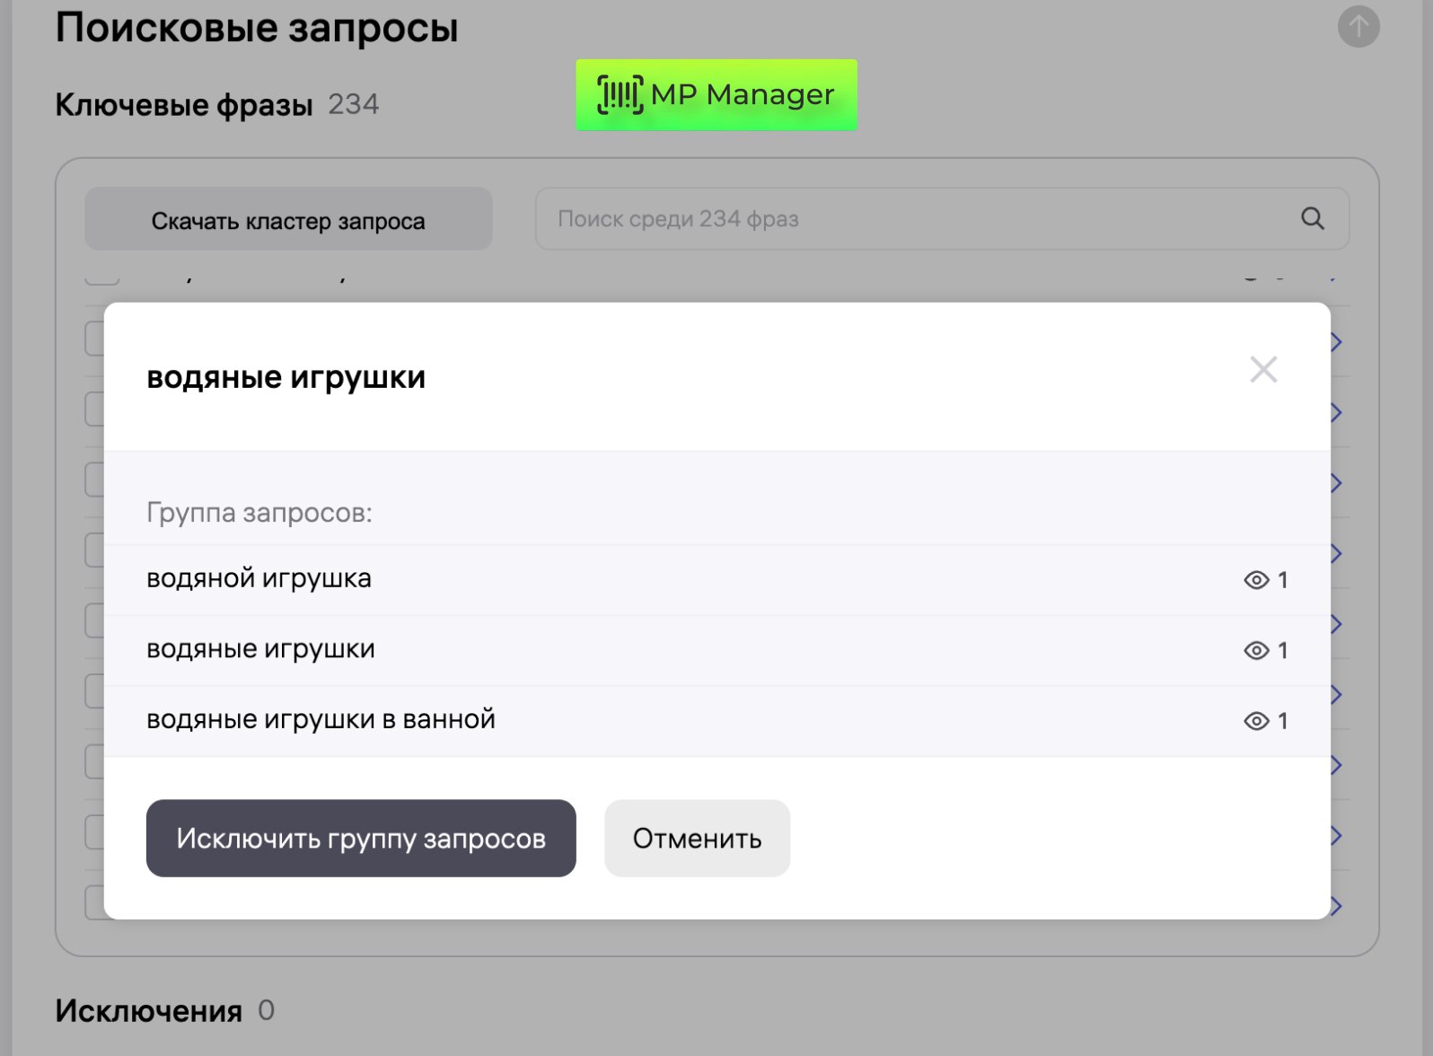Click the Ключевые фразы heading
This screenshot has width=1433, height=1056.
[x=184, y=105]
